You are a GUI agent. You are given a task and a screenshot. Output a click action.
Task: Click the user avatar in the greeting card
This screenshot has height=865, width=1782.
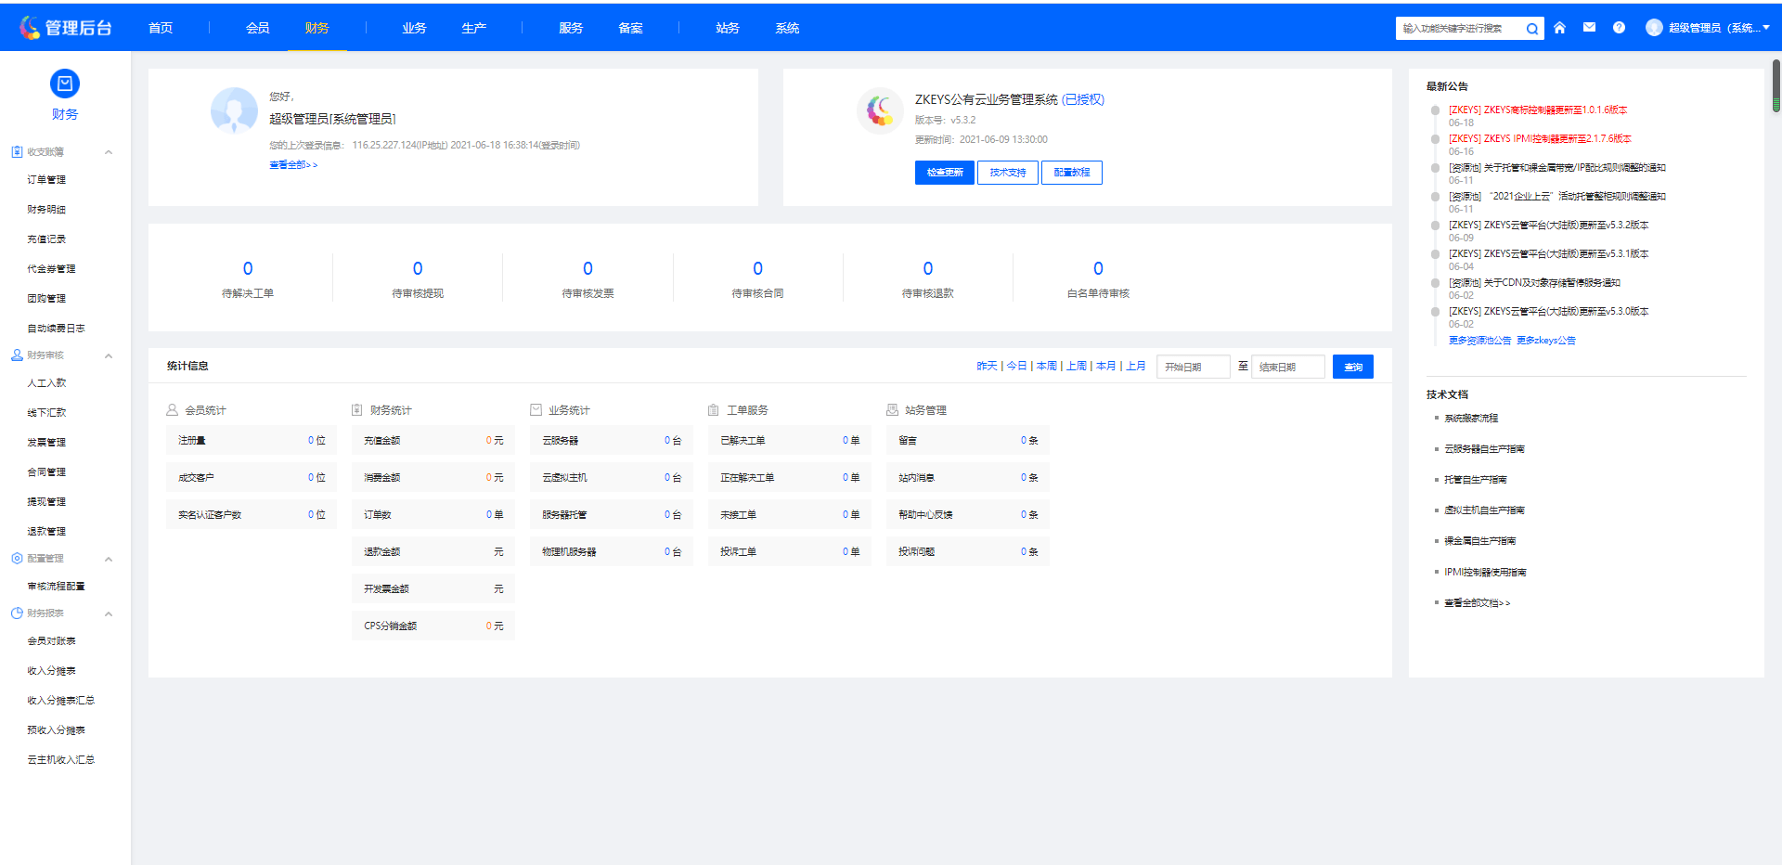click(x=234, y=111)
